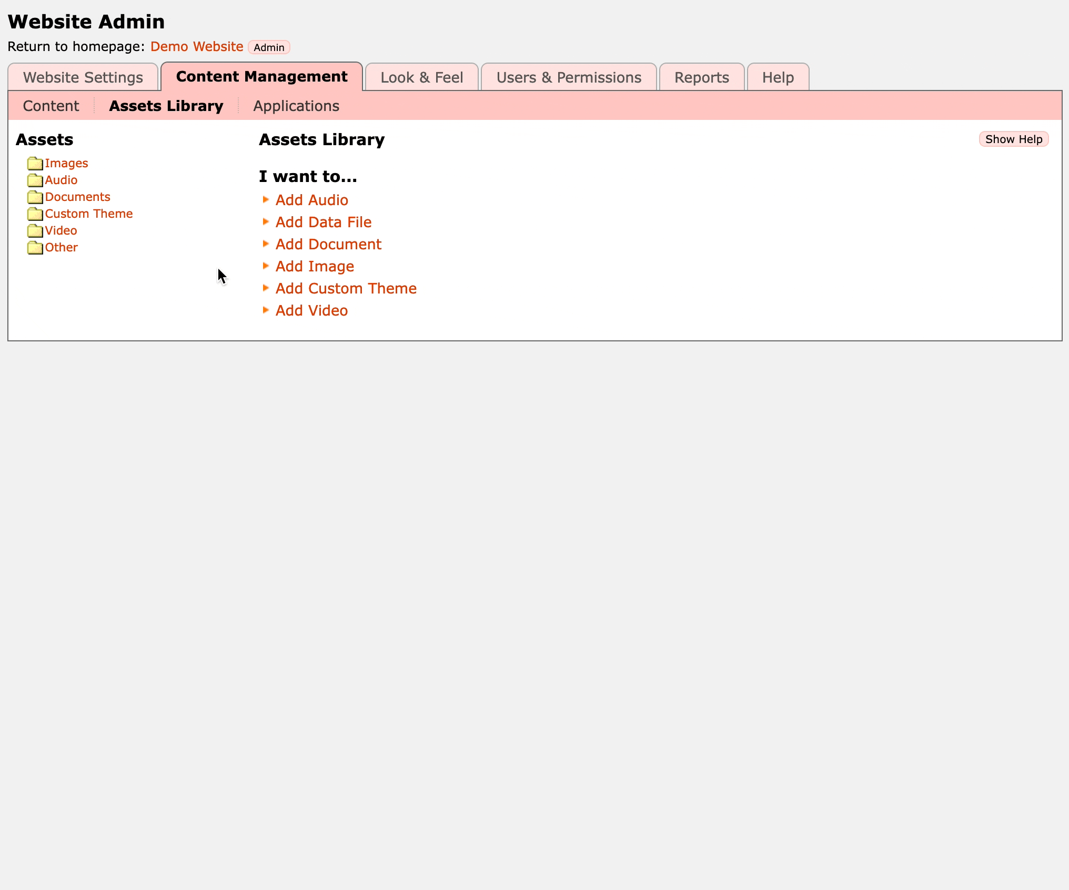Click the Documents folder icon
1069x890 pixels.
[x=35, y=197]
